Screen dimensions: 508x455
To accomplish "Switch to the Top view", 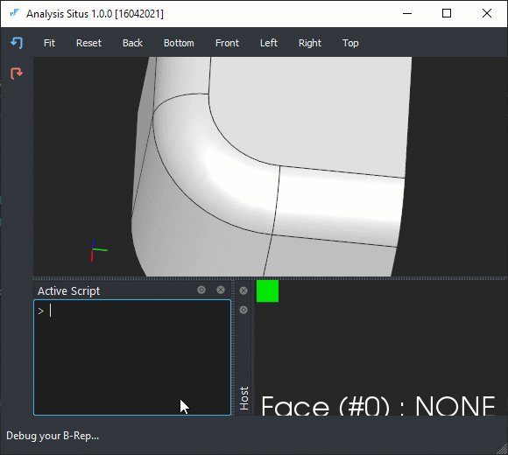I will [x=350, y=43].
